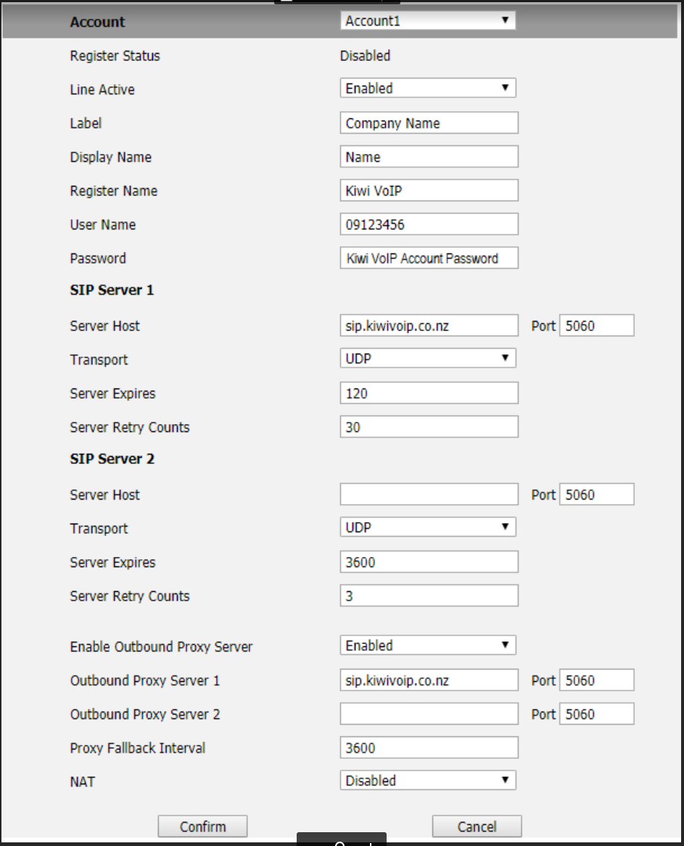The height and width of the screenshot is (846, 684).
Task: Click Server Retry Counts field showing 30
Action: [429, 427]
